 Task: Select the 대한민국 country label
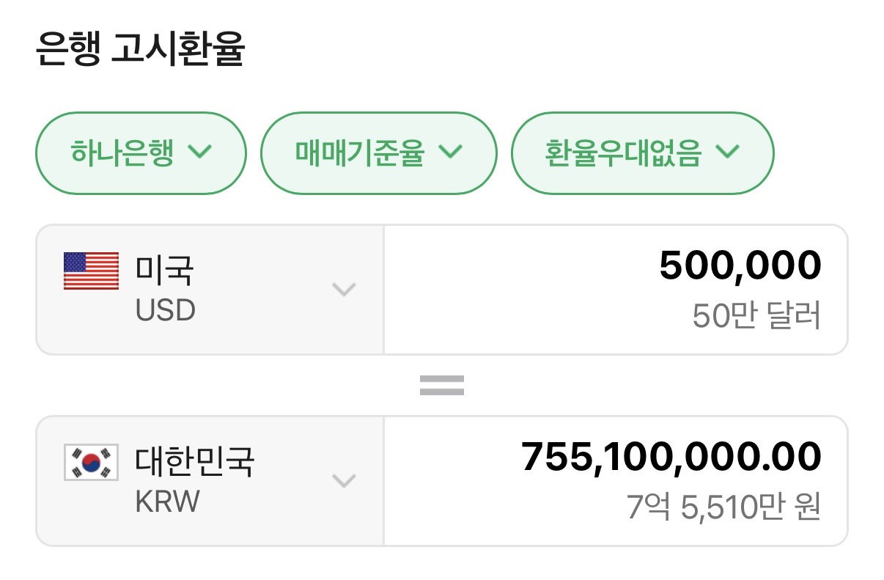click(195, 462)
